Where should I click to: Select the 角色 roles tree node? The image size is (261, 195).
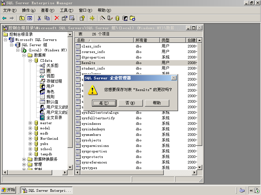(50, 92)
